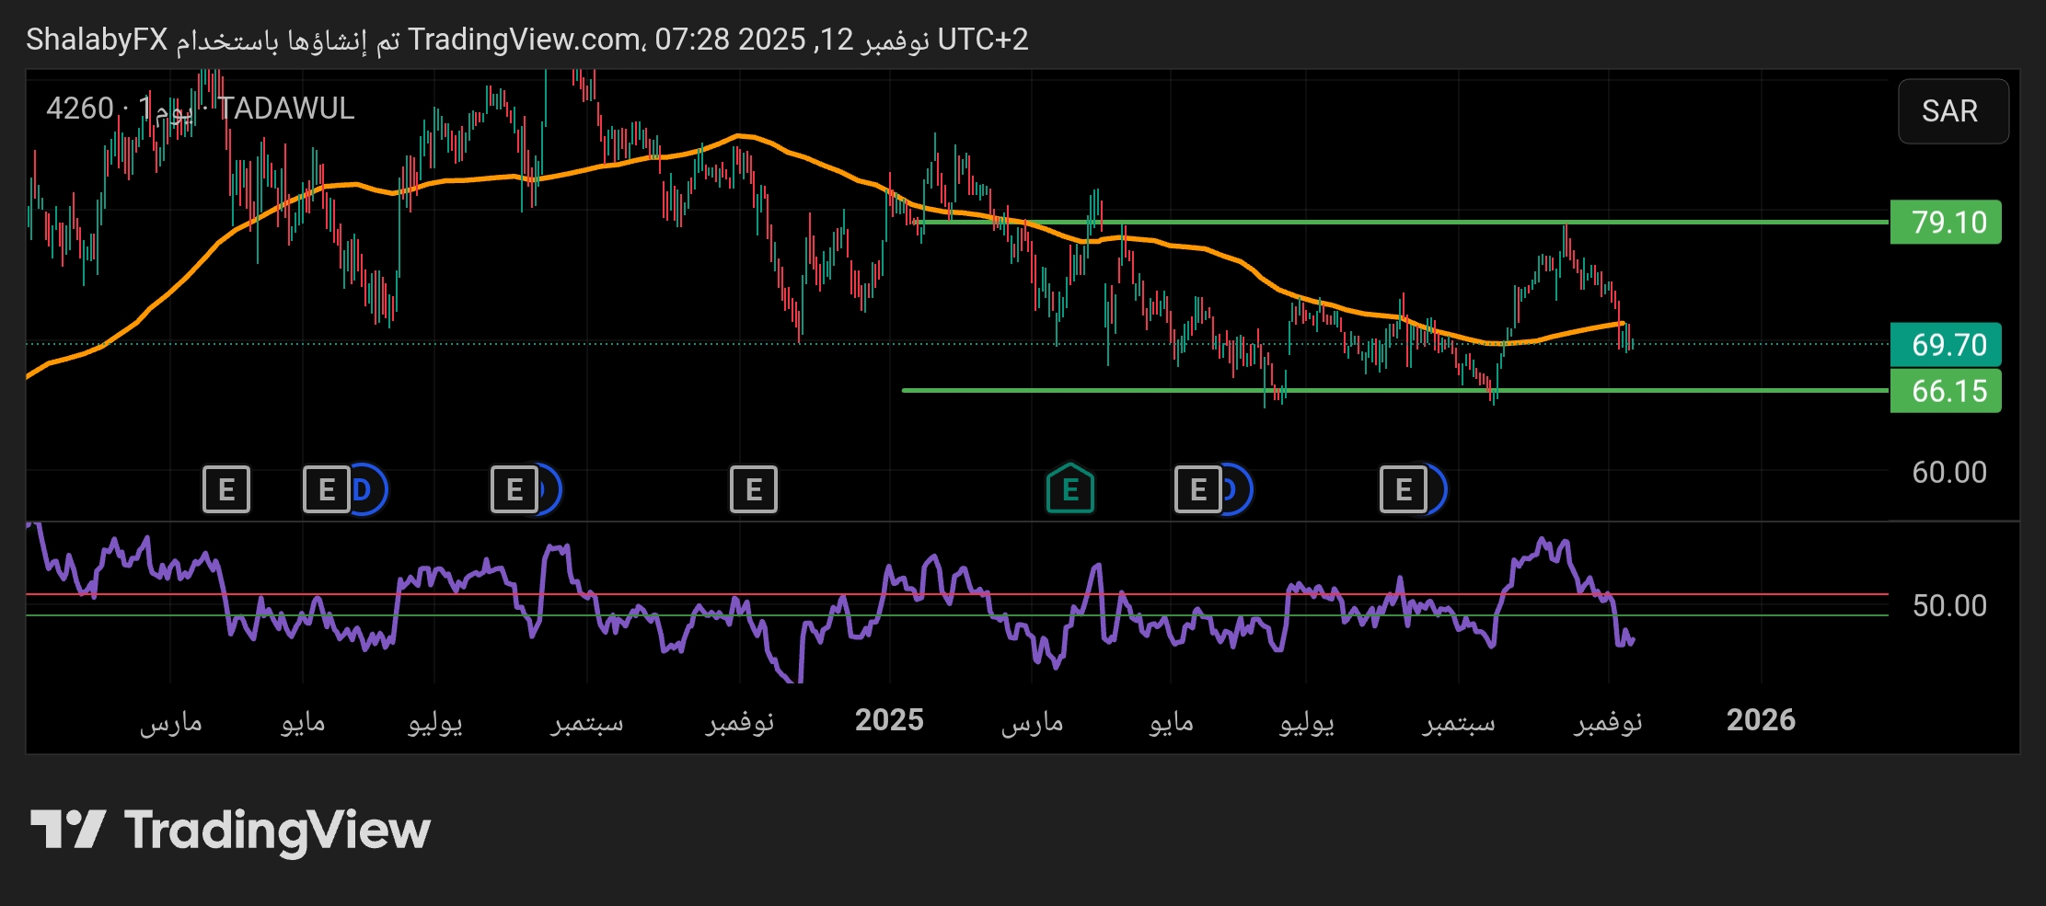This screenshot has width=2046, height=906.
Task: Click the E marker near May 2024
Action: pyautogui.click(x=326, y=489)
